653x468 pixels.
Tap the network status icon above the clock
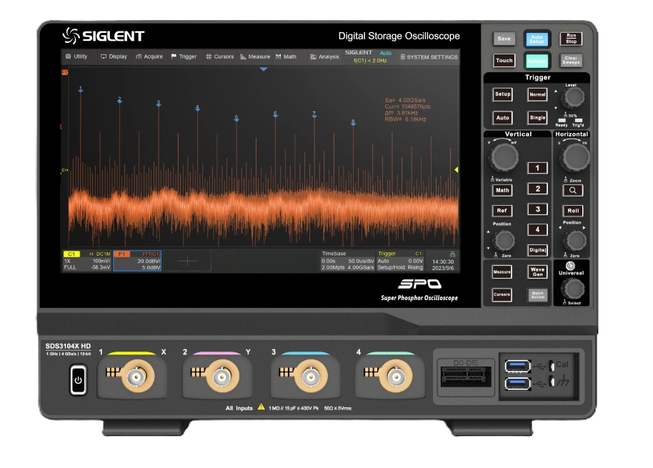(x=452, y=254)
